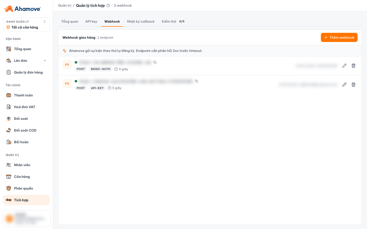Viewport: 367px width, 229px height.
Task: Open the Nhật ký callback tab
Action: [x=141, y=21]
